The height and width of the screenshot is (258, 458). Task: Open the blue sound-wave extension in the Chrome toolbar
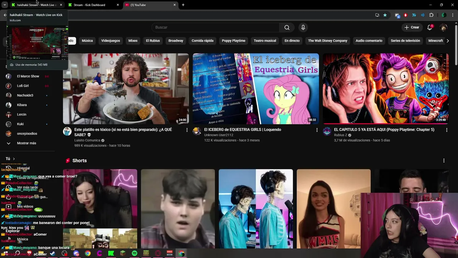pyautogui.click(x=423, y=15)
